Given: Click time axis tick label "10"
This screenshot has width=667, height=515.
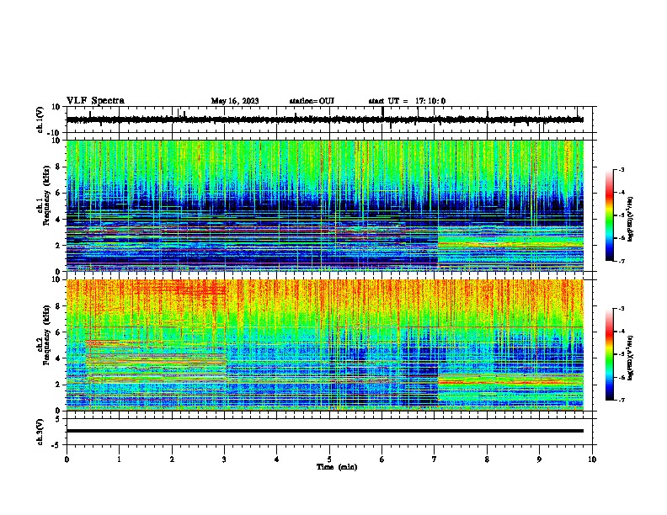Looking at the screenshot, I should click(x=592, y=459).
